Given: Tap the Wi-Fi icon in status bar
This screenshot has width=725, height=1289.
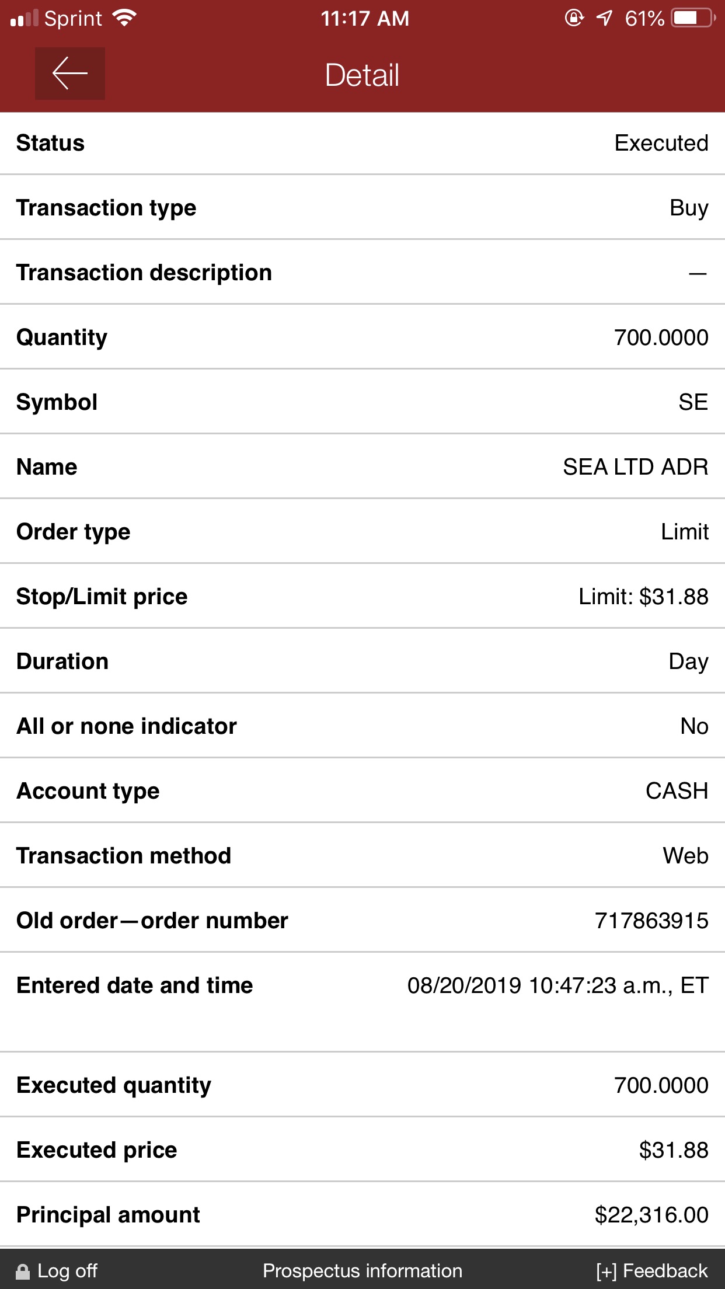Looking at the screenshot, I should [124, 18].
